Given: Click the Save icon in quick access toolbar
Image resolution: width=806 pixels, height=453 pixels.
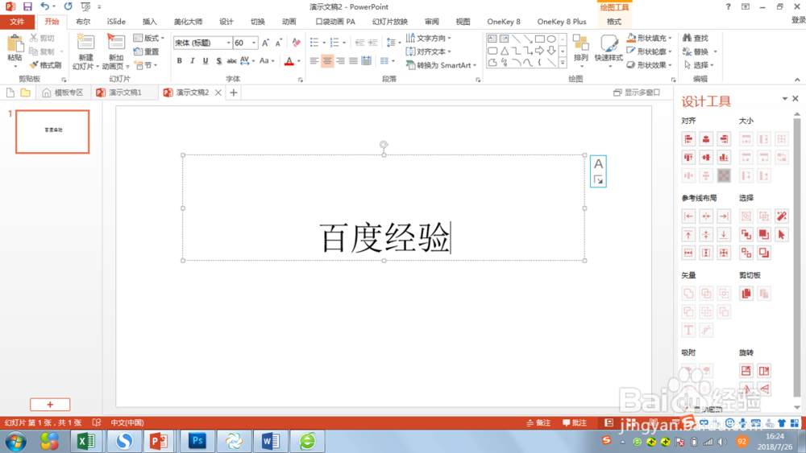Looking at the screenshot, I should pyautogui.click(x=27, y=6).
